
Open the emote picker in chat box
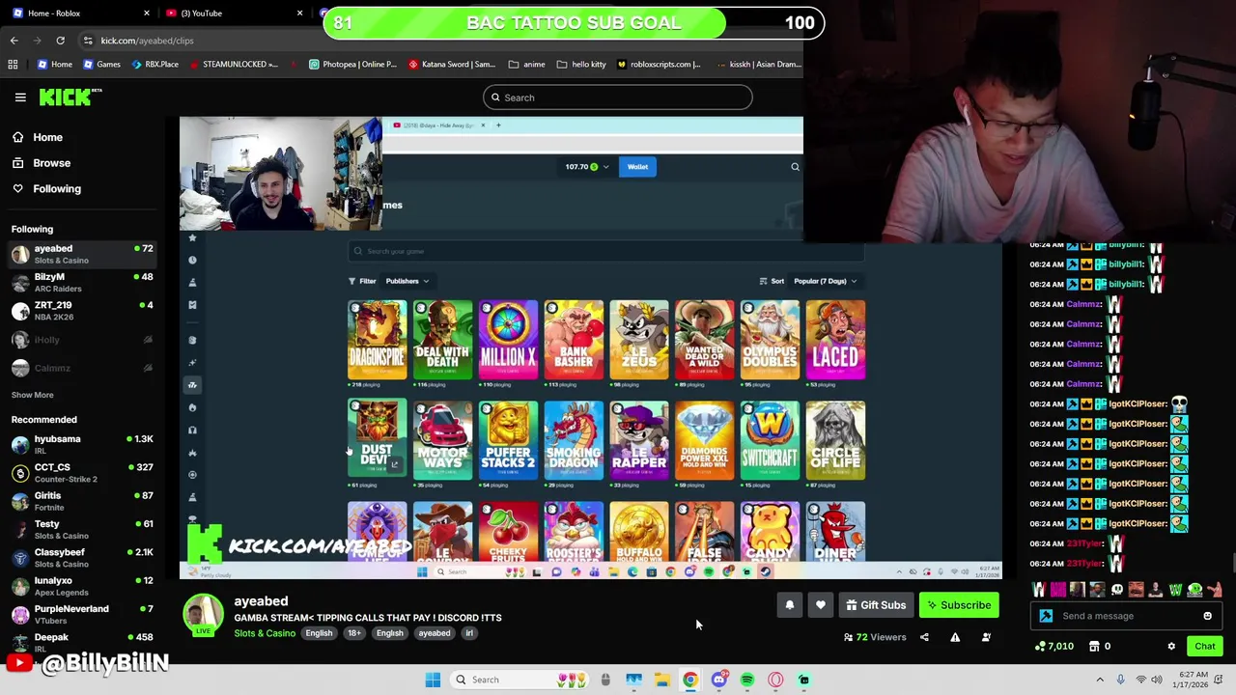tap(1207, 616)
